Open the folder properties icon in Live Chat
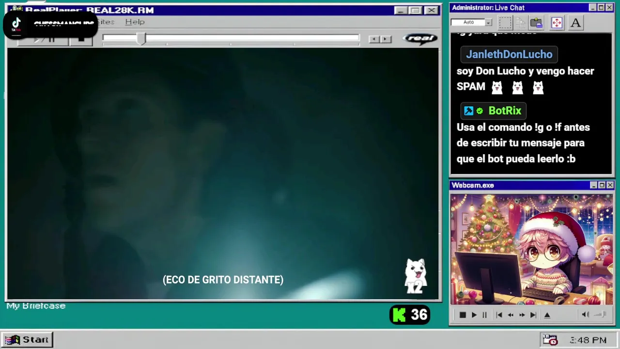The height and width of the screenshot is (349, 620). pos(536,22)
